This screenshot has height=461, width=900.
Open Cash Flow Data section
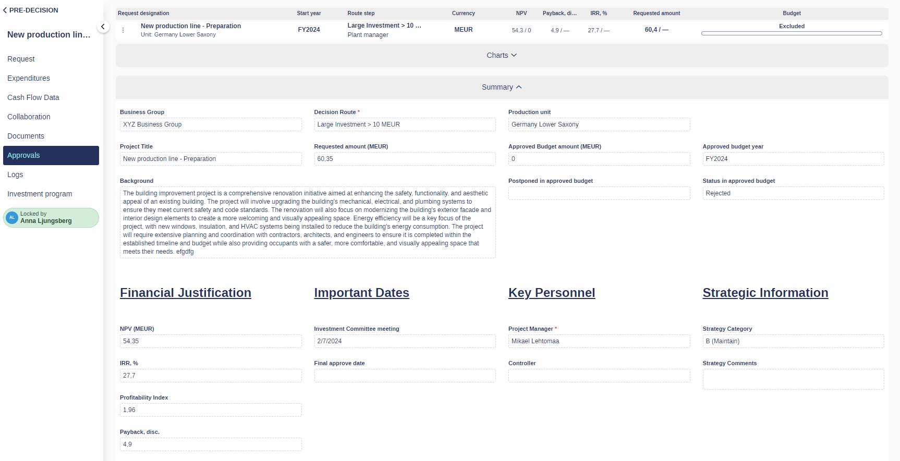tap(33, 97)
